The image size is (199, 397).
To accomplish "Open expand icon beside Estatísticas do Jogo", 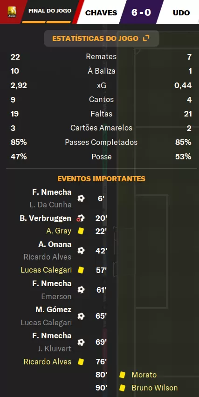I will (x=146, y=38).
